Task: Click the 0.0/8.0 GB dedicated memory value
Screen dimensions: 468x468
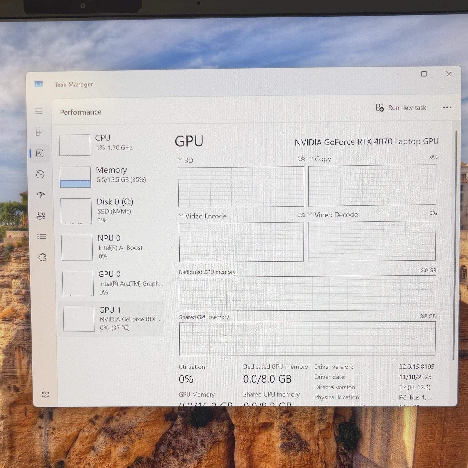Action: pyautogui.click(x=267, y=379)
